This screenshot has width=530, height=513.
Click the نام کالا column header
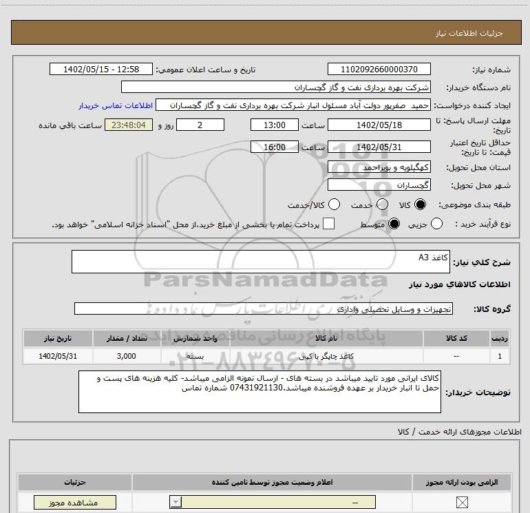(x=326, y=338)
